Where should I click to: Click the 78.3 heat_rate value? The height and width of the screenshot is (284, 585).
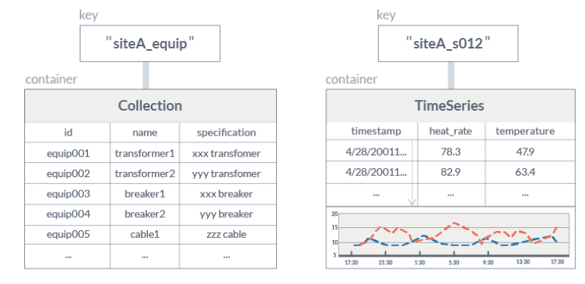pyautogui.click(x=451, y=151)
